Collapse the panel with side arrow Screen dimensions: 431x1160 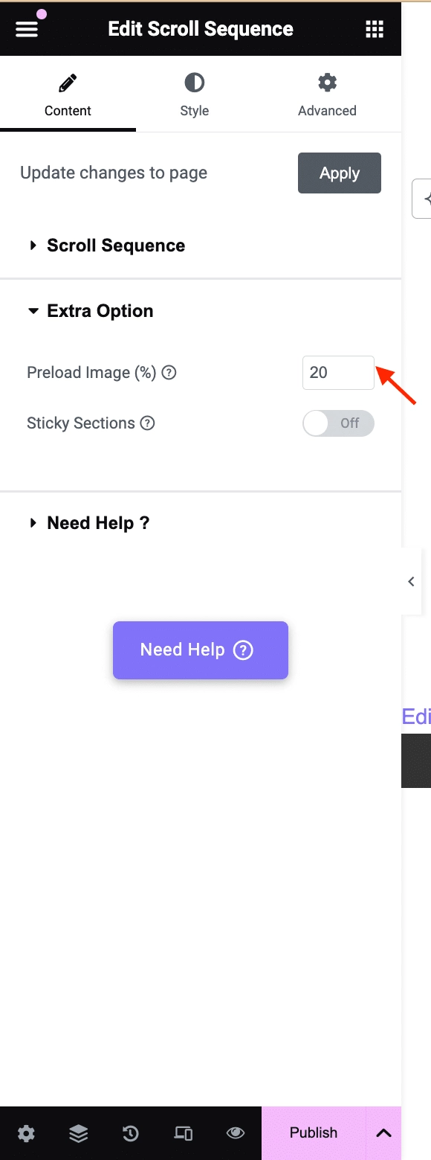(x=412, y=582)
